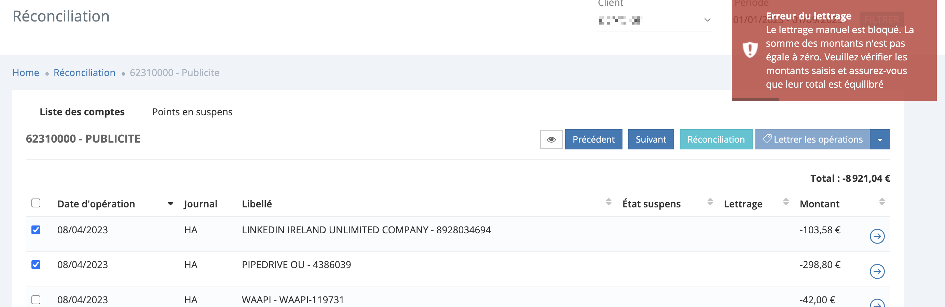Sort by Lettrage column arrows
Screen dimensions: 945x307
click(x=786, y=202)
